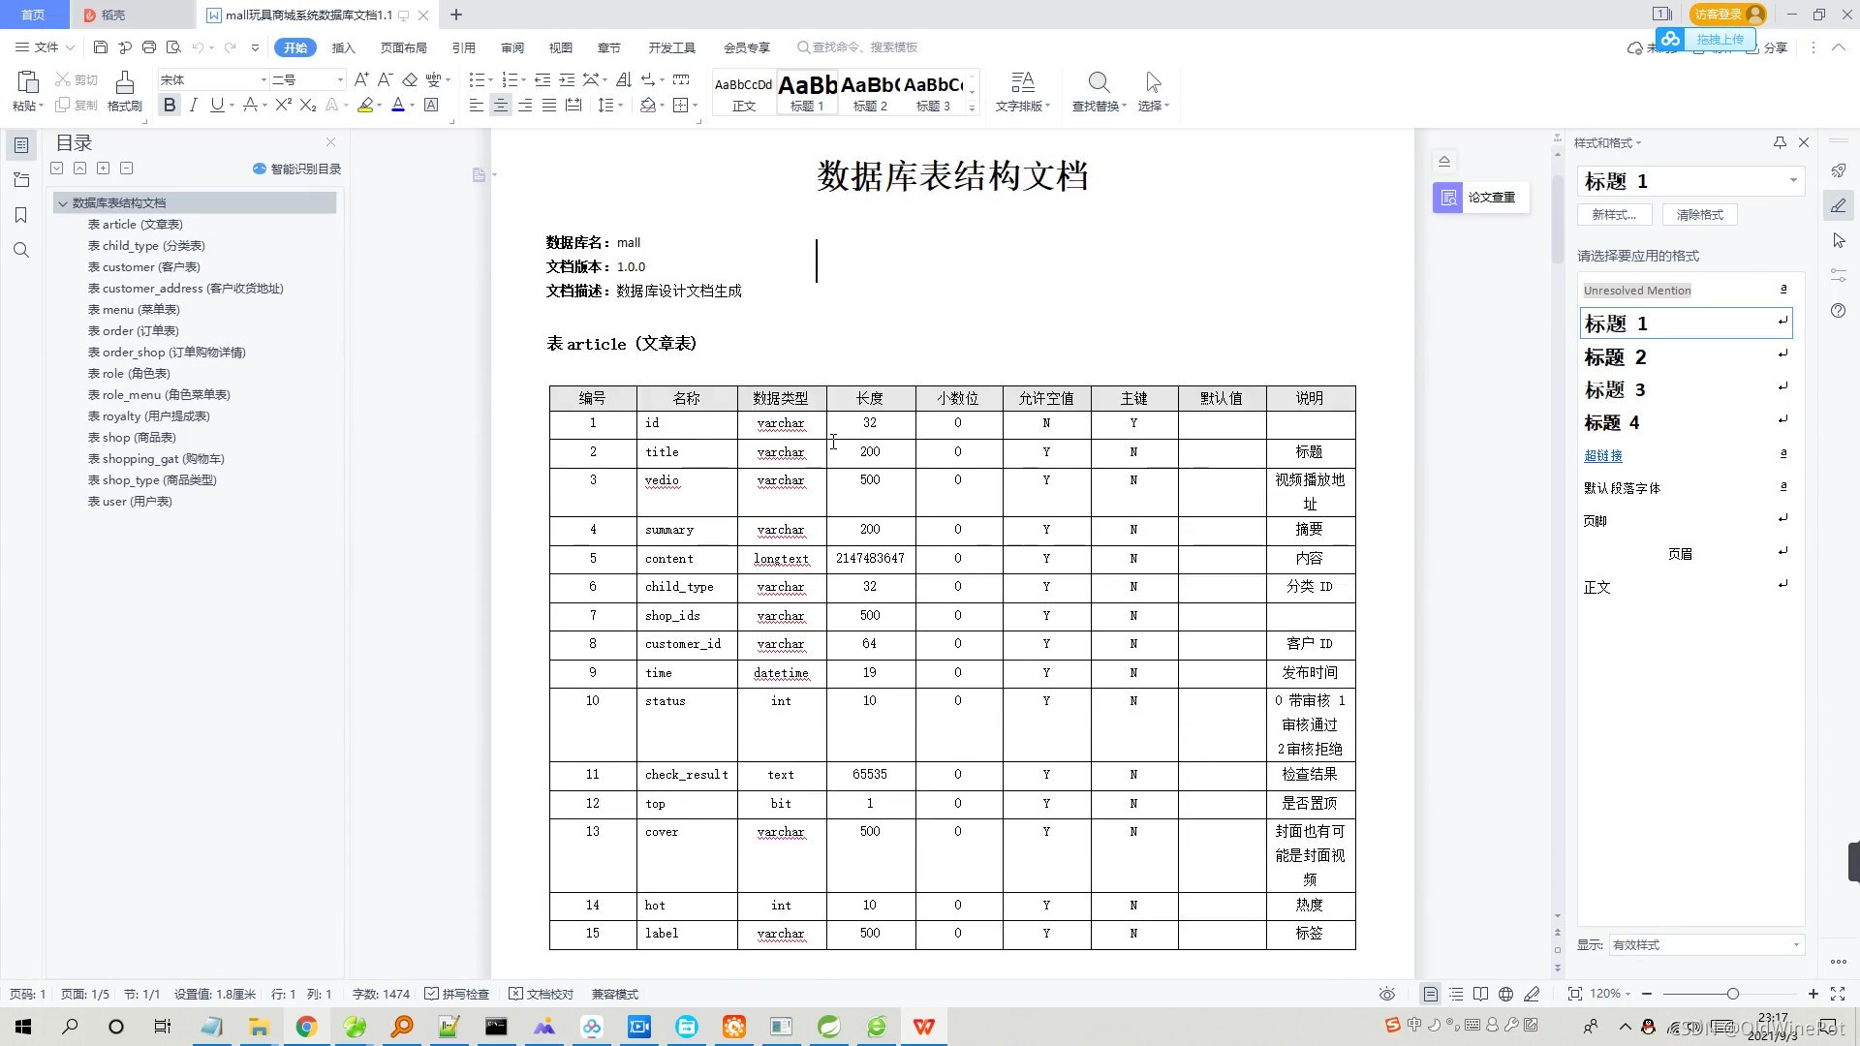Align text left
The height and width of the screenshot is (1046, 1860).
[x=477, y=105]
